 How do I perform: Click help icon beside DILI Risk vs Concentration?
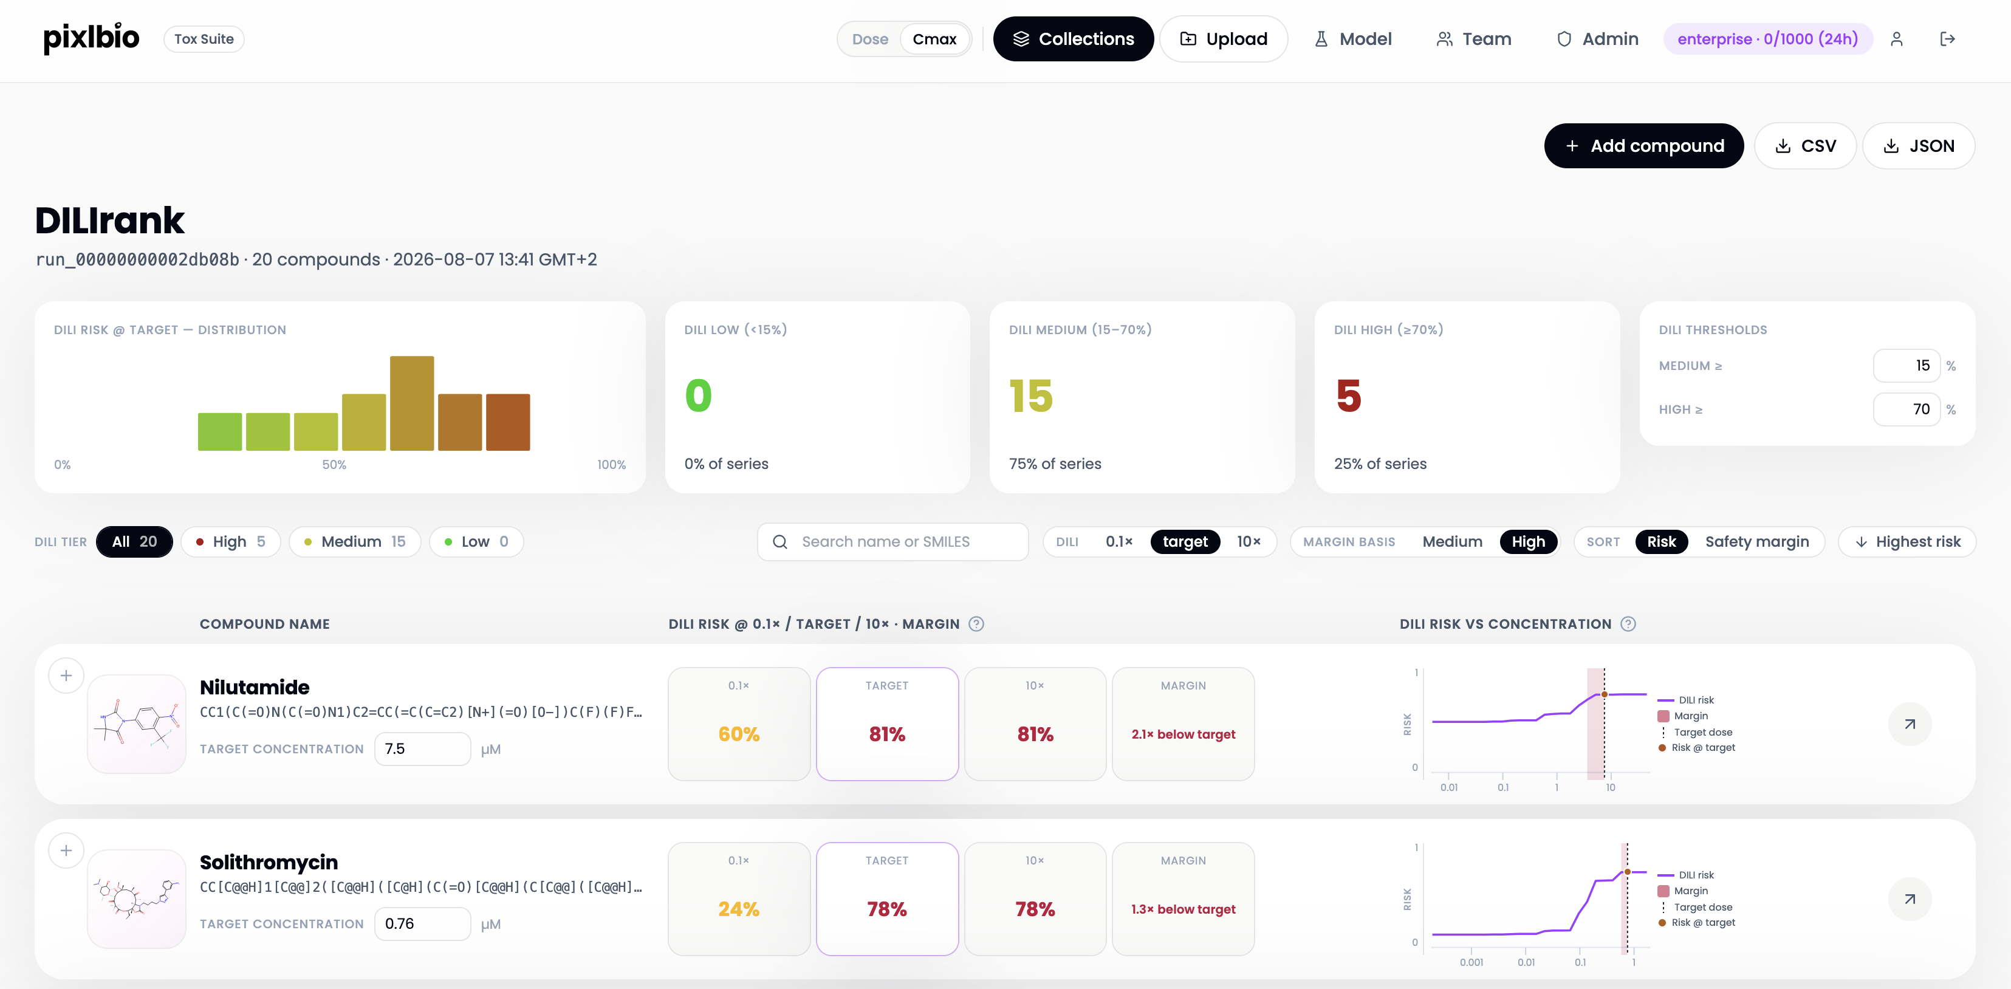[x=1628, y=624]
